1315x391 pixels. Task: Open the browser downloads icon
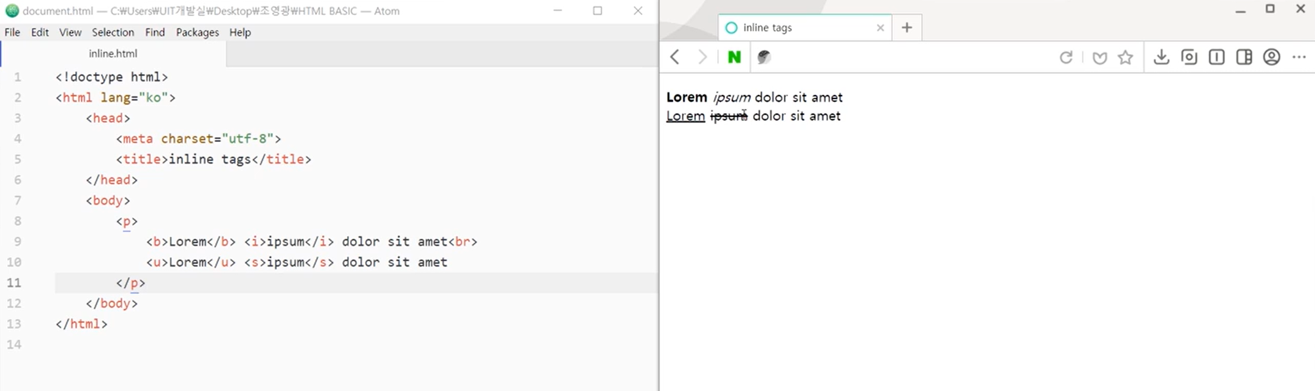click(1161, 57)
